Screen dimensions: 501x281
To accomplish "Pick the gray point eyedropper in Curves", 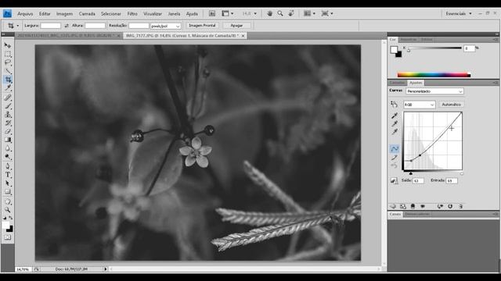I will click(x=395, y=123).
